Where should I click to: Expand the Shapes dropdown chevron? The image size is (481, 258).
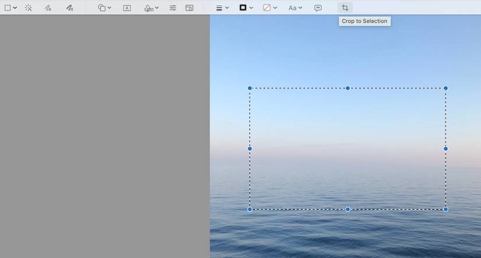109,8
